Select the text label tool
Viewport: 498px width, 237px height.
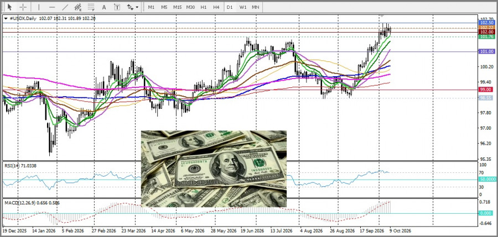pos(117,7)
